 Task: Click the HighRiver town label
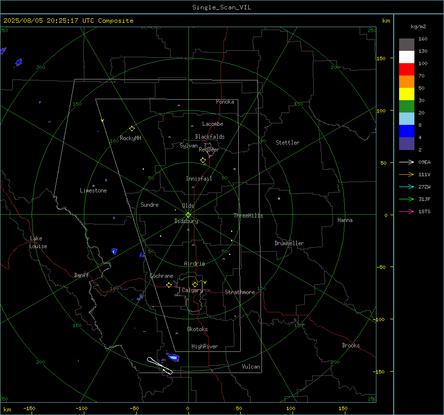[x=205, y=346]
